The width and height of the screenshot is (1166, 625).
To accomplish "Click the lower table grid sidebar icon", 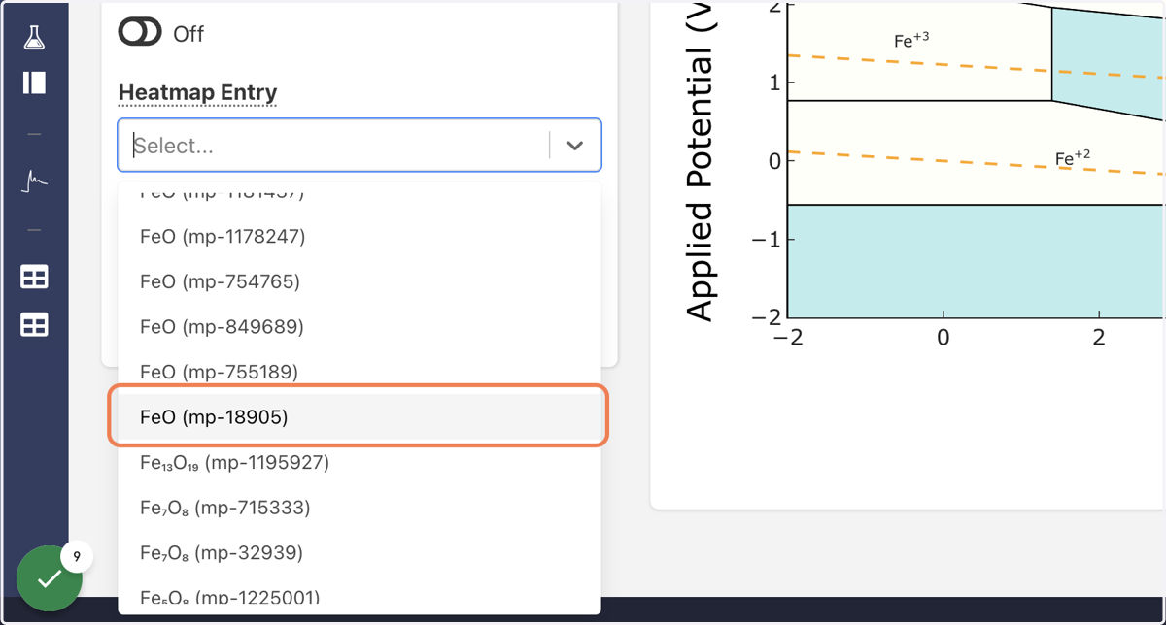I will click(34, 324).
